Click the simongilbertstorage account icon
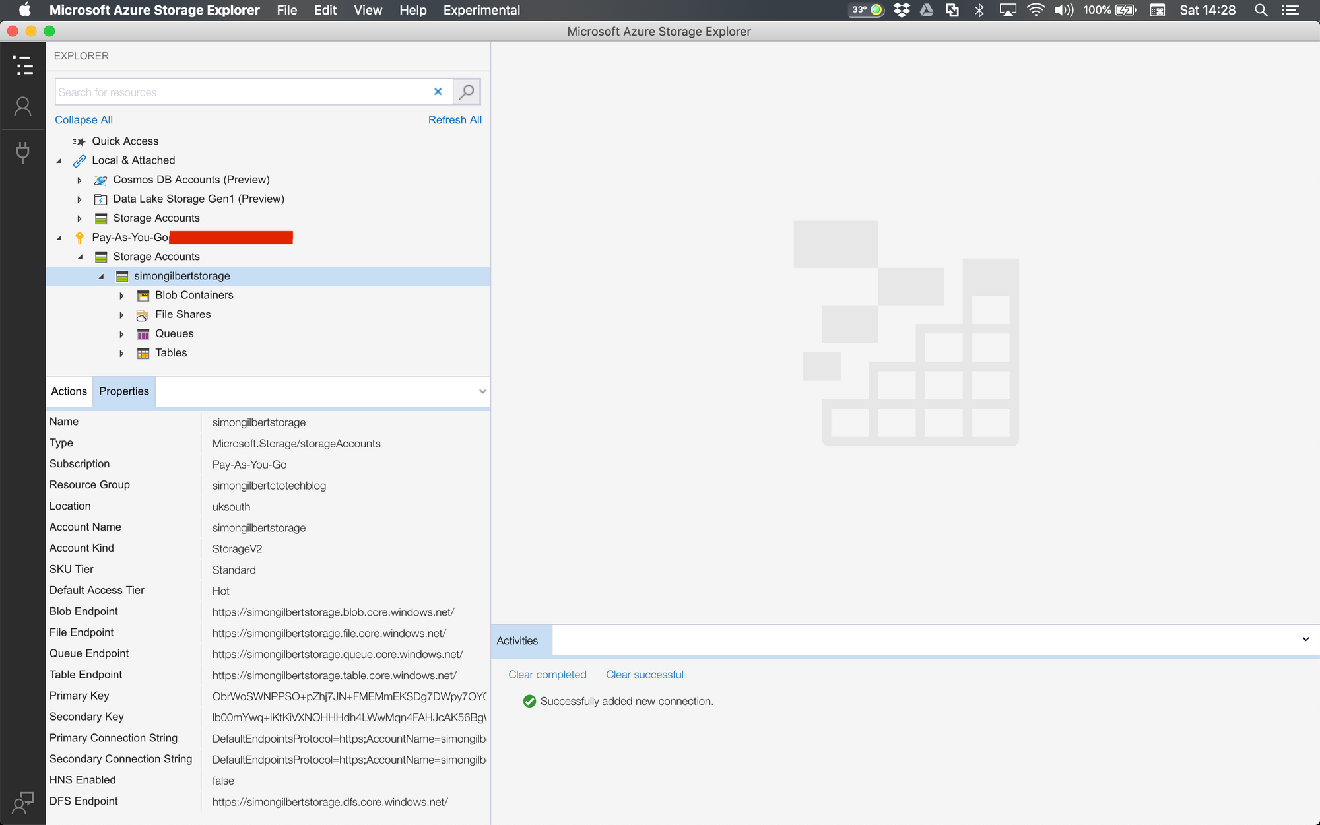1320x825 pixels. tap(121, 276)
